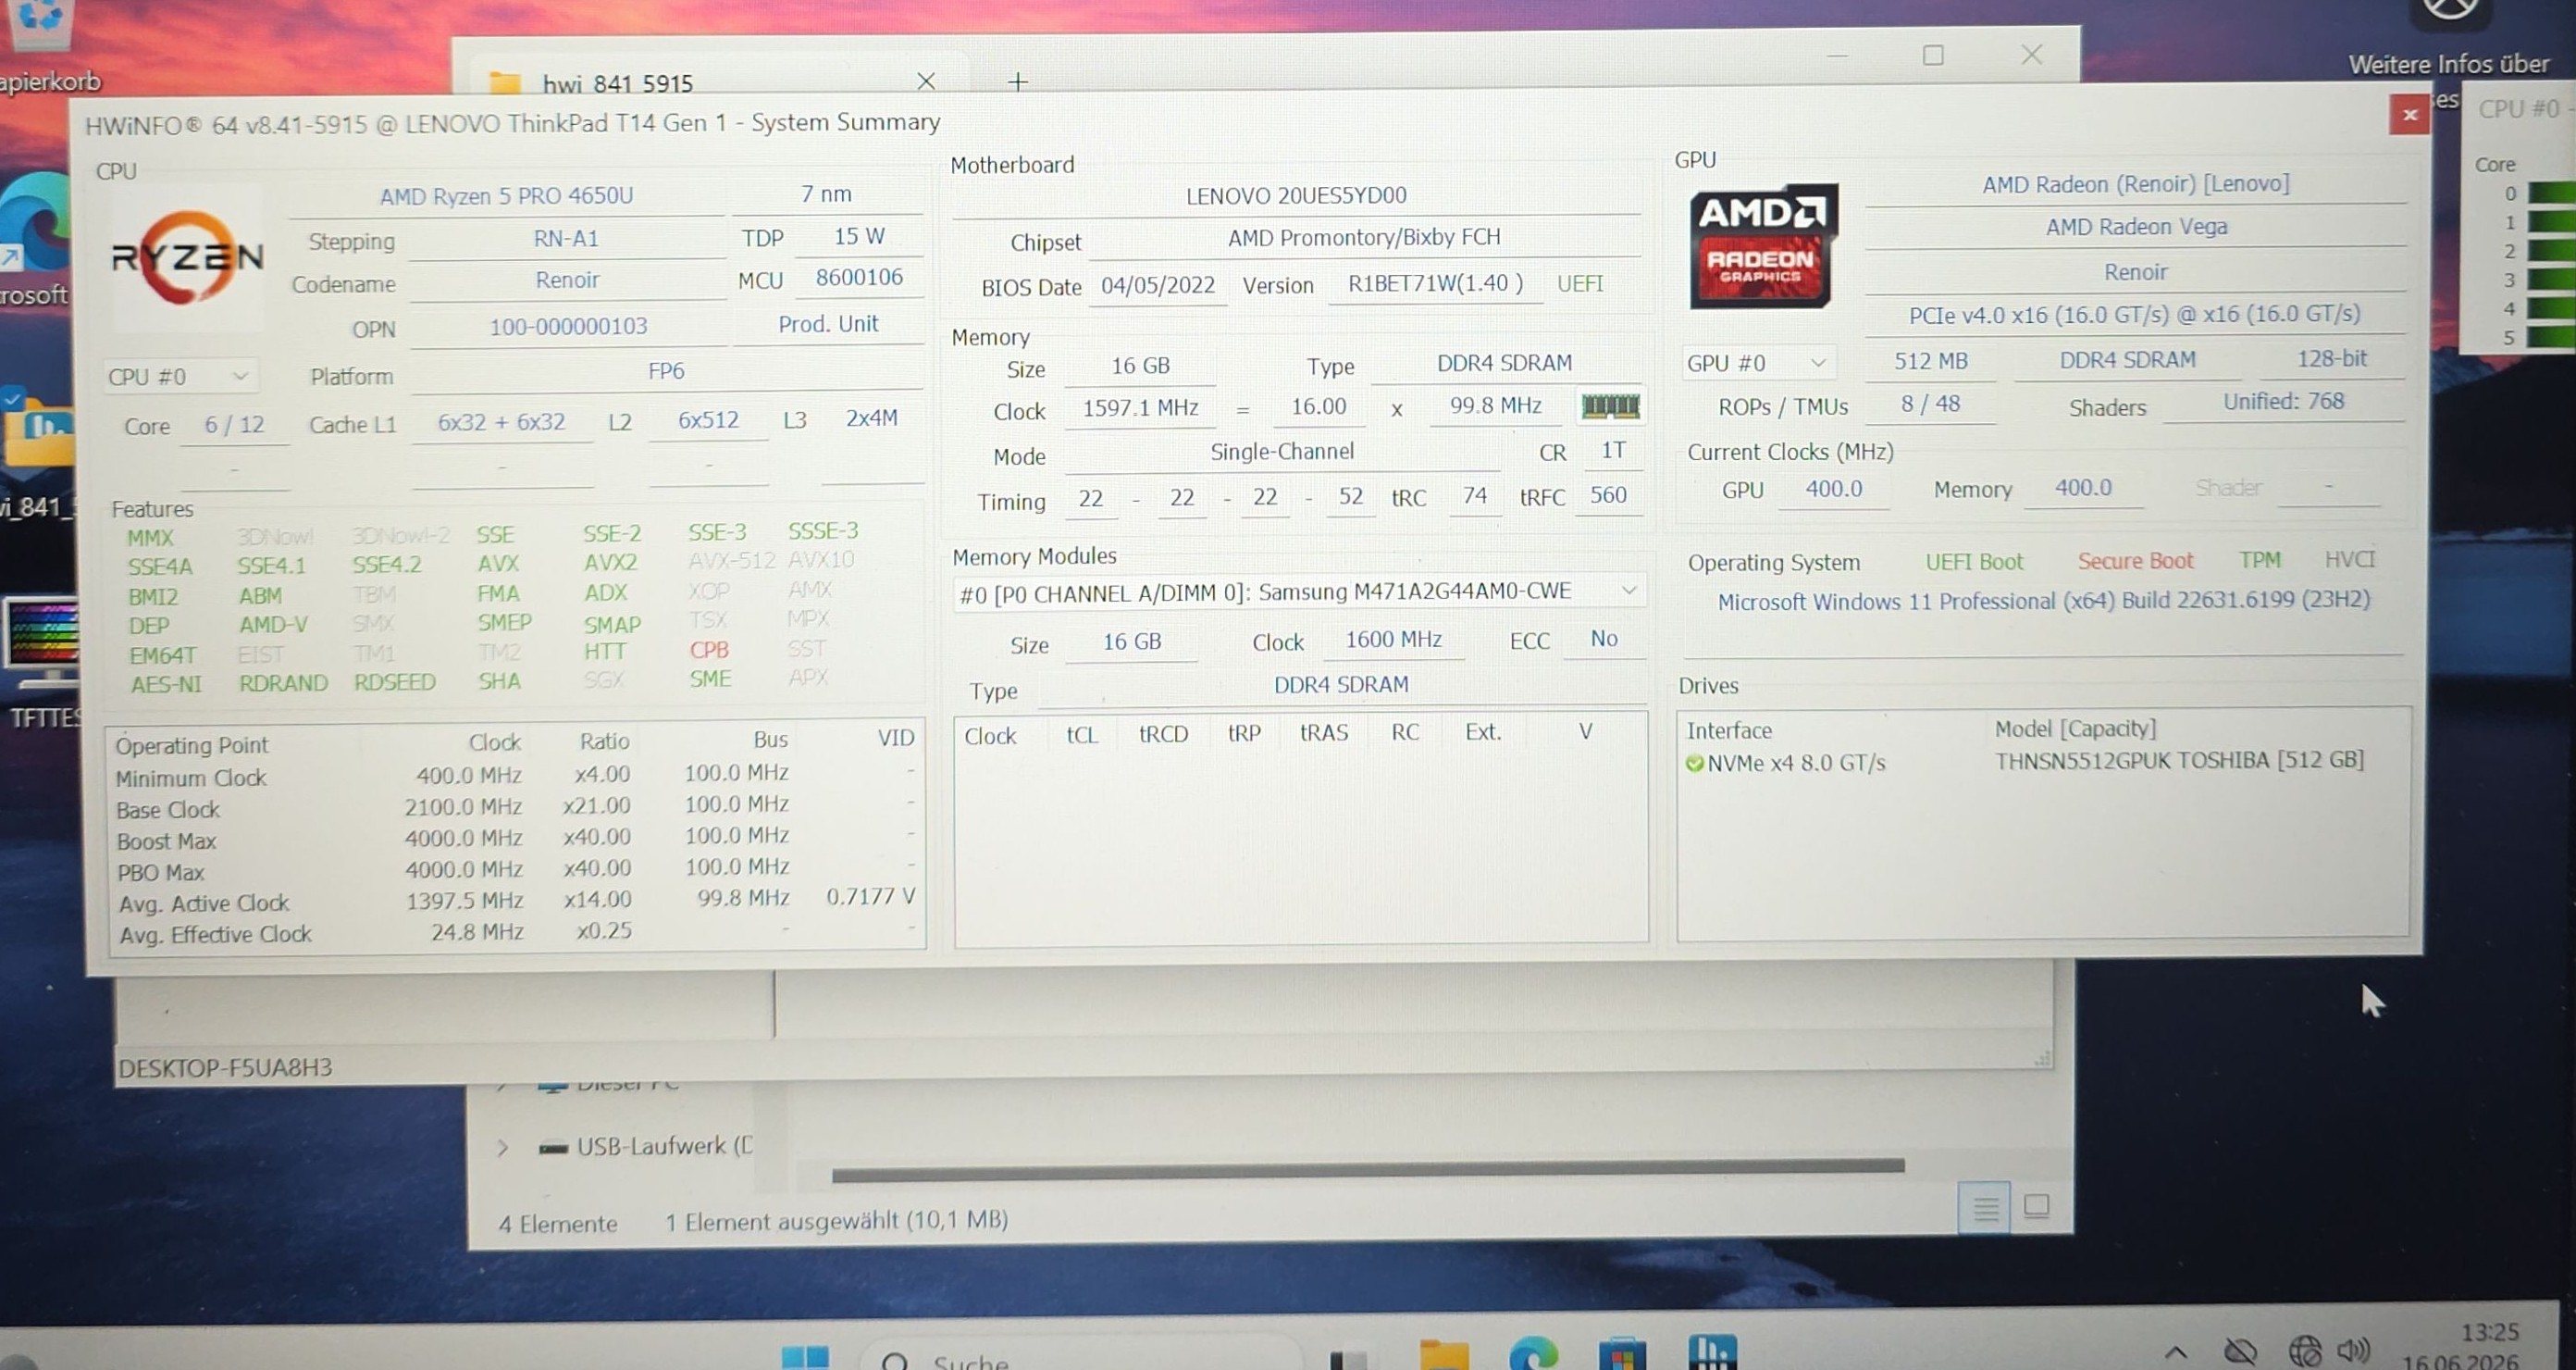2576x1370 pixels.
Task: Click the red Secure Boot label
Action: point(2135,560)
